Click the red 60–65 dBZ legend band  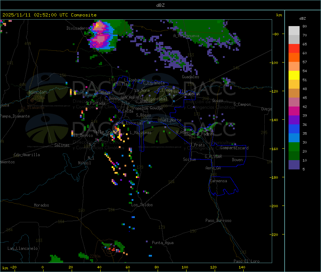pos(294,48)
